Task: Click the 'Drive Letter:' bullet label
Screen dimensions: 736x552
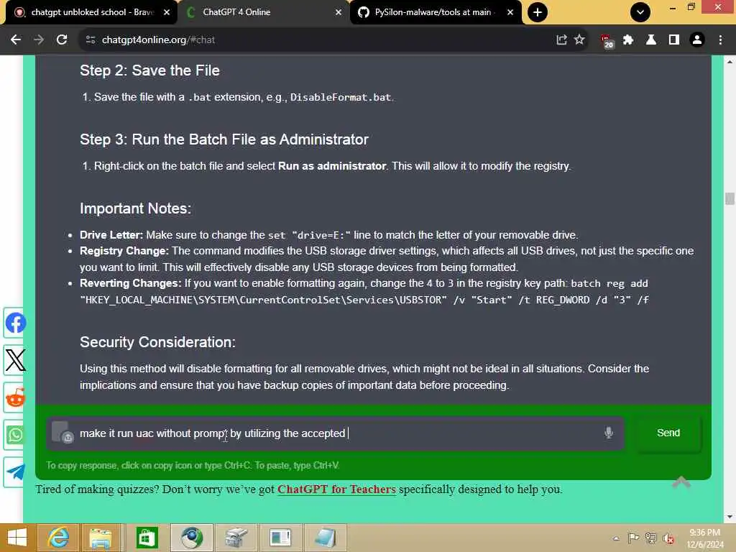Action: point(111,235)
